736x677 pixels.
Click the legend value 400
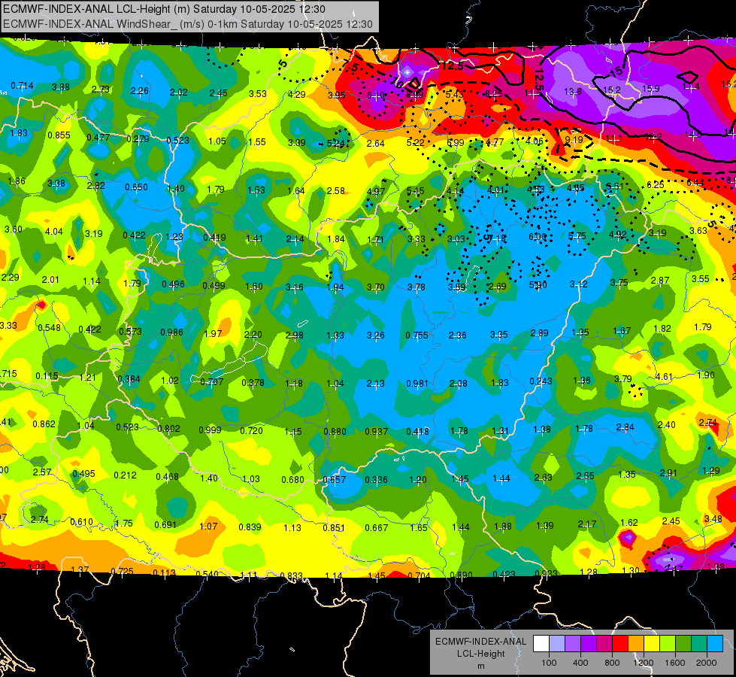pos(580,663)
